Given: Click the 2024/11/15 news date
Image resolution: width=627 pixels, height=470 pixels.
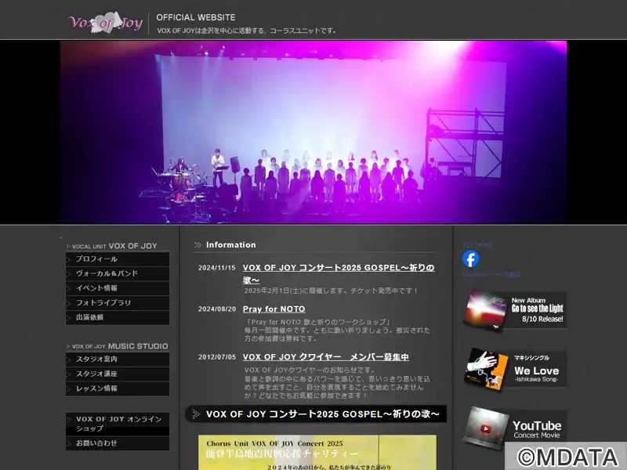Looking at the screenshot, I should (x=217, y=268).
